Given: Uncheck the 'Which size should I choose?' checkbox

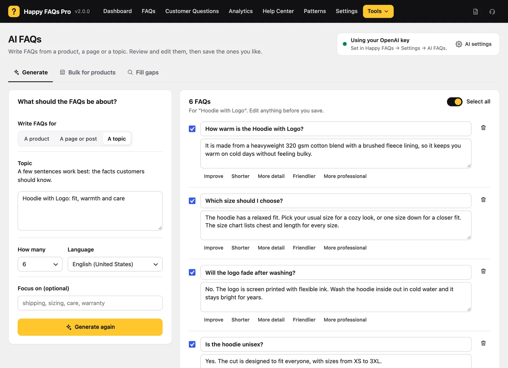Looking at the screenshot, I should click(192, 201).
